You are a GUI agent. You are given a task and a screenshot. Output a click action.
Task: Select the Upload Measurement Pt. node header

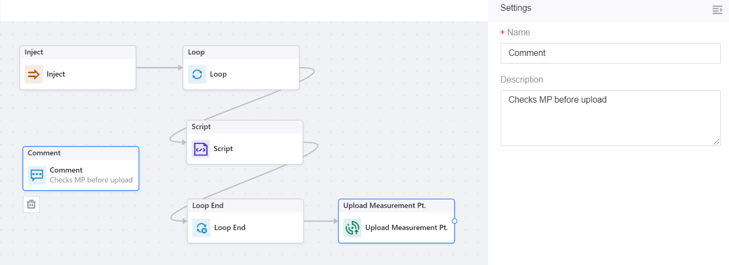point(396,206)
